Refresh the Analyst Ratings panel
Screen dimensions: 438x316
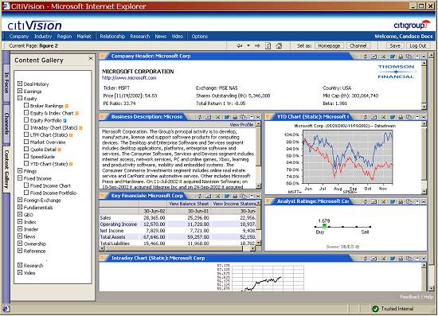pyautogui.click(x=366, y=201)
